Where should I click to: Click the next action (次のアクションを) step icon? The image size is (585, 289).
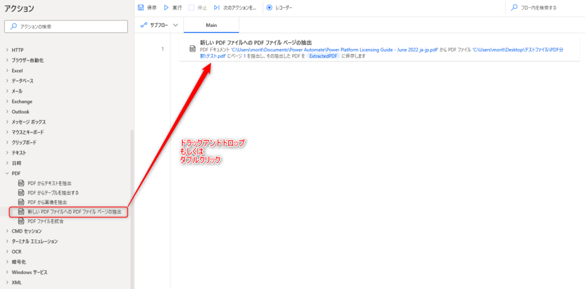pyautogui.click(x=217, y=8)
